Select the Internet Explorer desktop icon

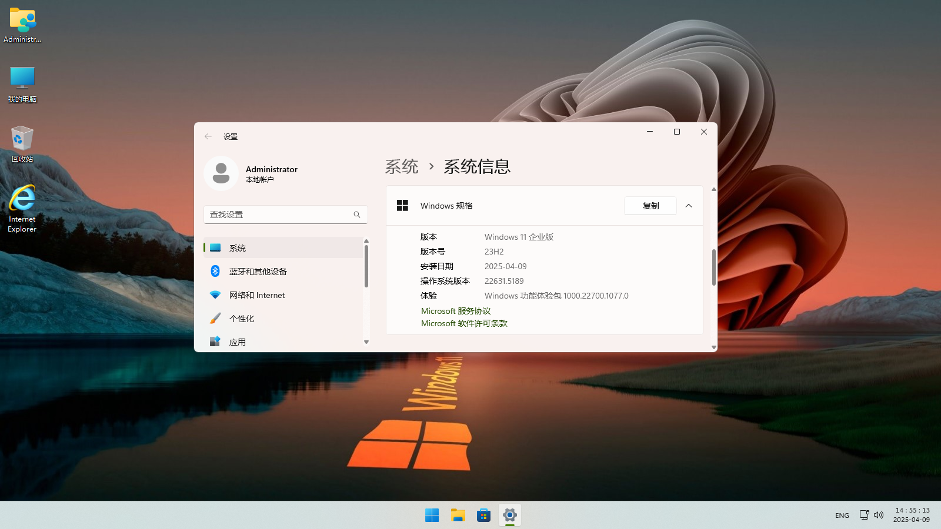pos(22,209)
